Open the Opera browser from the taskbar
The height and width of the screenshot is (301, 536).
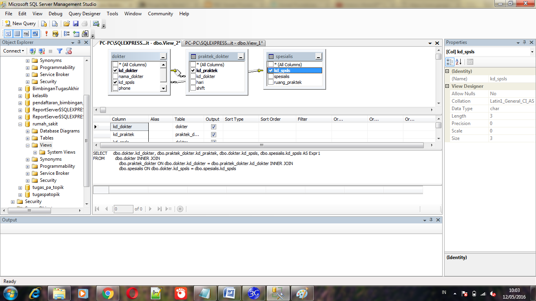[x=132, y=293]
